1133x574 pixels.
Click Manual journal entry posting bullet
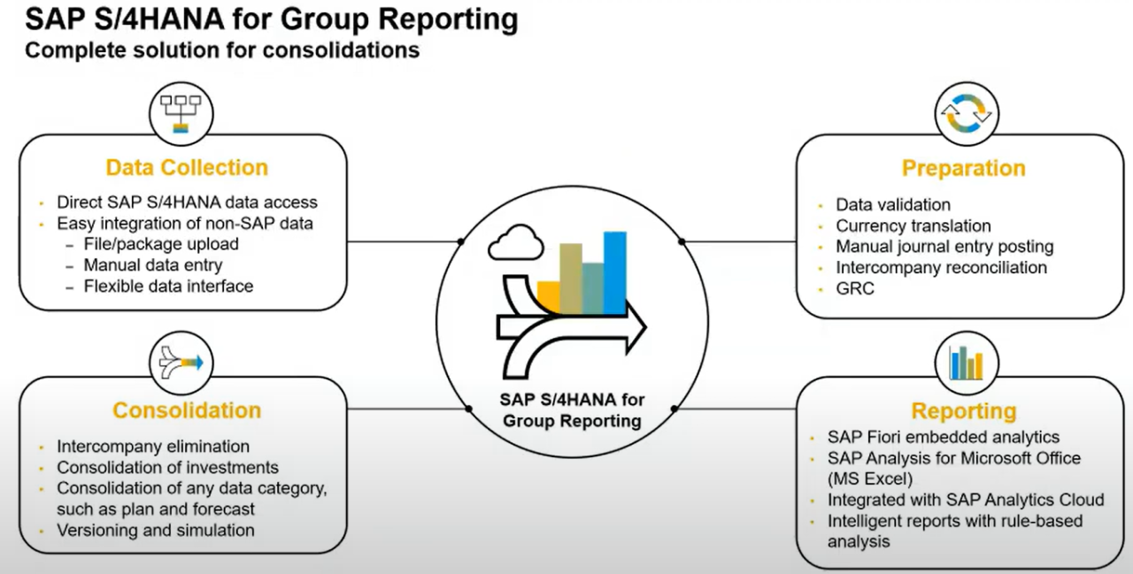(x=944, y=247)
